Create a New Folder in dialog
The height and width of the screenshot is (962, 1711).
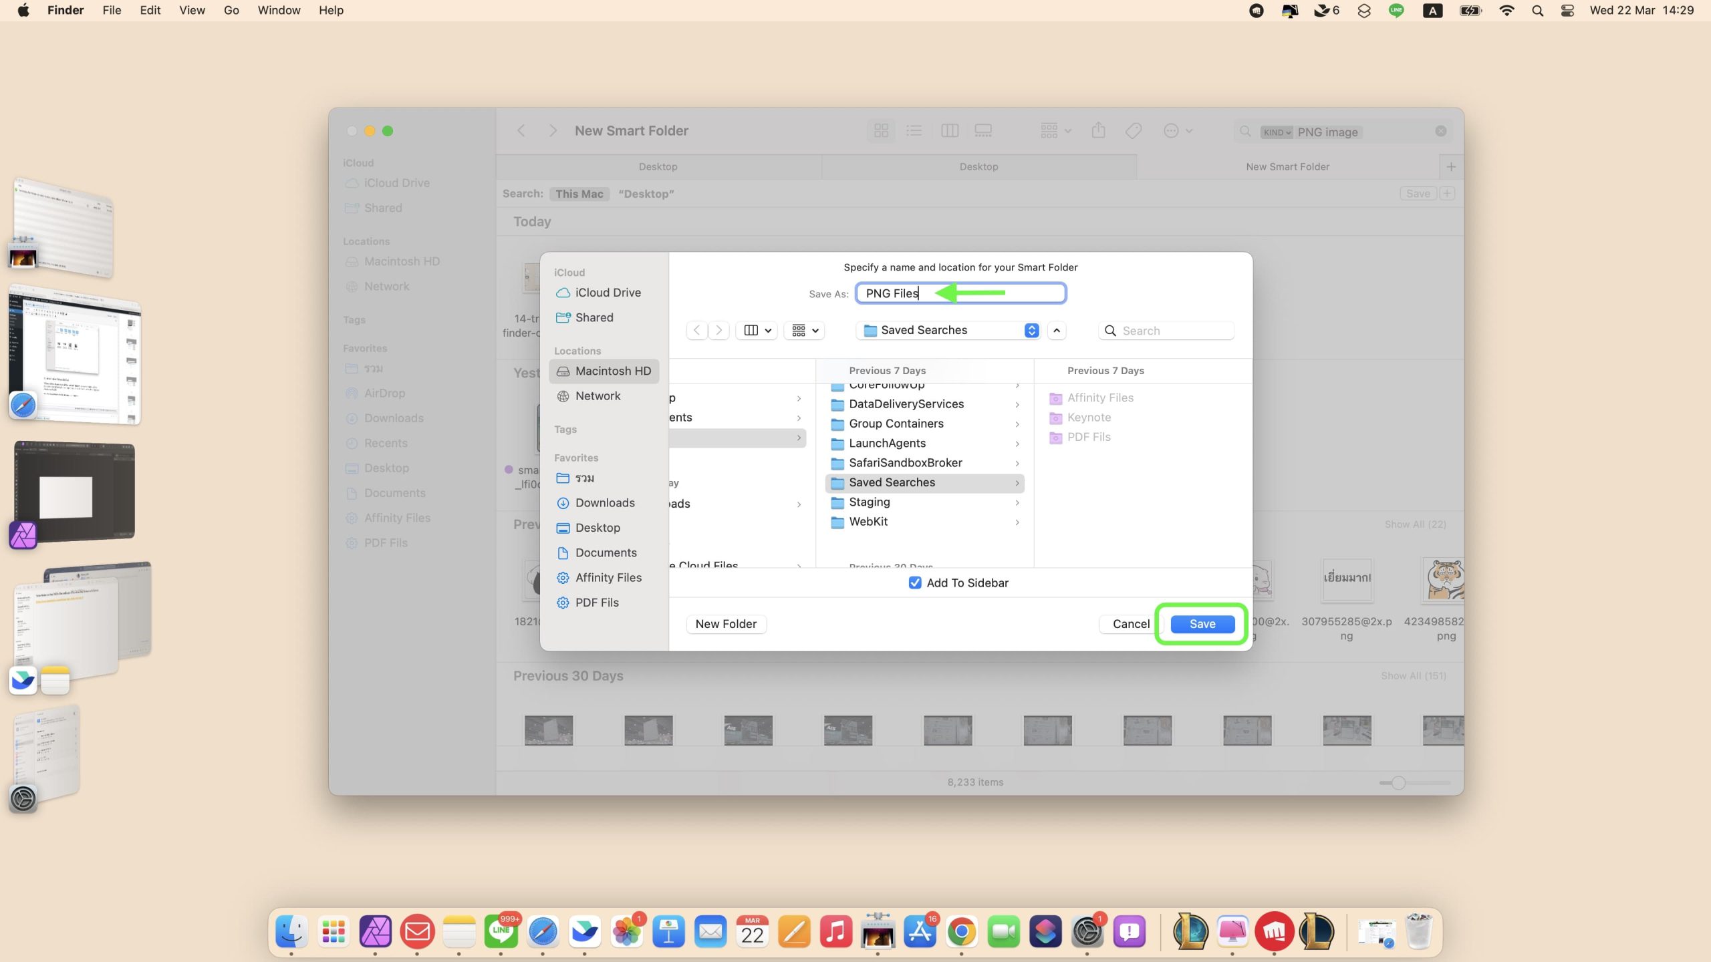[x=726, y=623]
